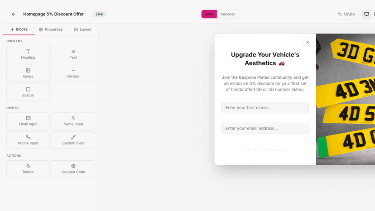
Task: Switch to Success view
Action: tap(228, 14)
